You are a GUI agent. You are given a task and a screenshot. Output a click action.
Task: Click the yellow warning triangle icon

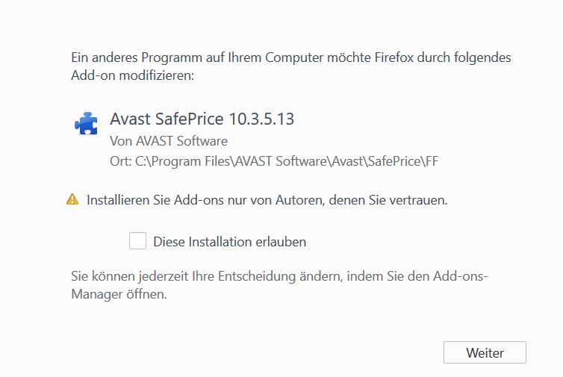pyautogui.click(x=72, y=199)
